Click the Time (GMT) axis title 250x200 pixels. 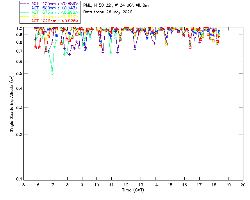133,190
